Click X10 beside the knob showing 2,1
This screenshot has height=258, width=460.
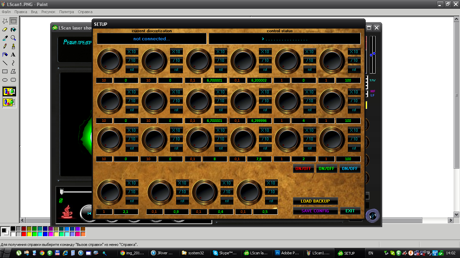(132, 183)
